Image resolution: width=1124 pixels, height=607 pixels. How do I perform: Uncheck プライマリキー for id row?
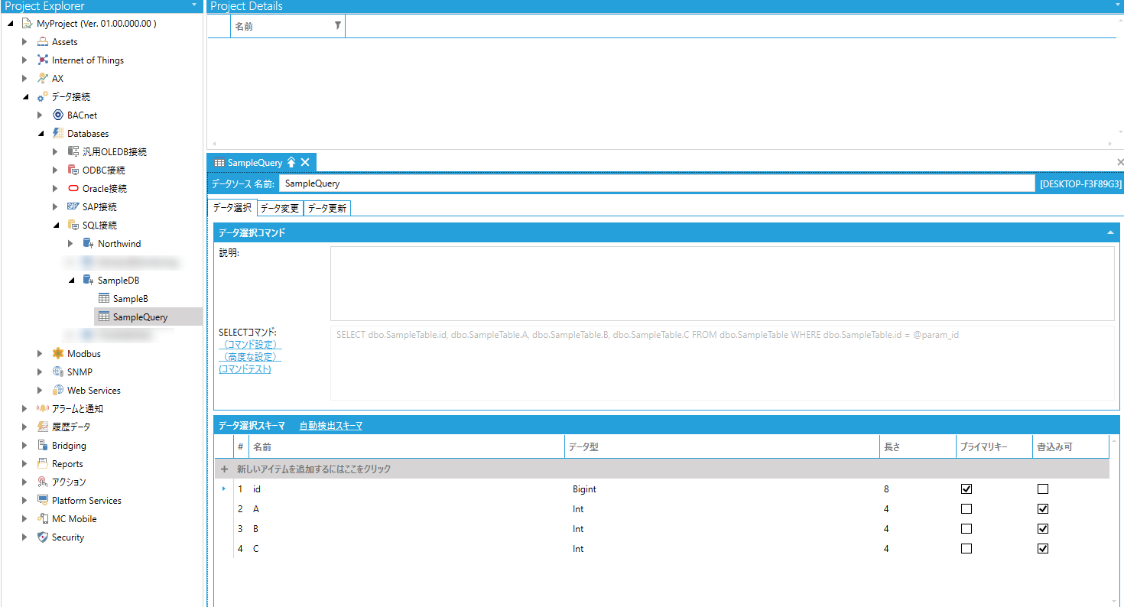click(966, 489)
